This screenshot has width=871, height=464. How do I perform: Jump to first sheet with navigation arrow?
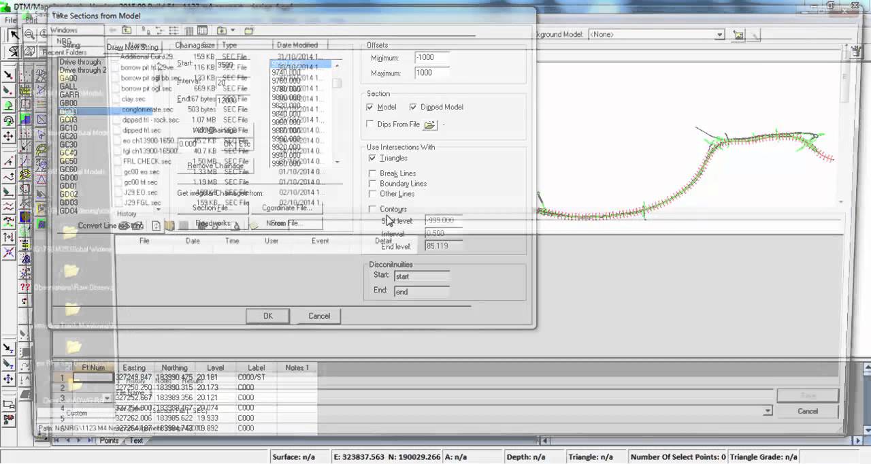pyautogui.click(x=56, y=440)
